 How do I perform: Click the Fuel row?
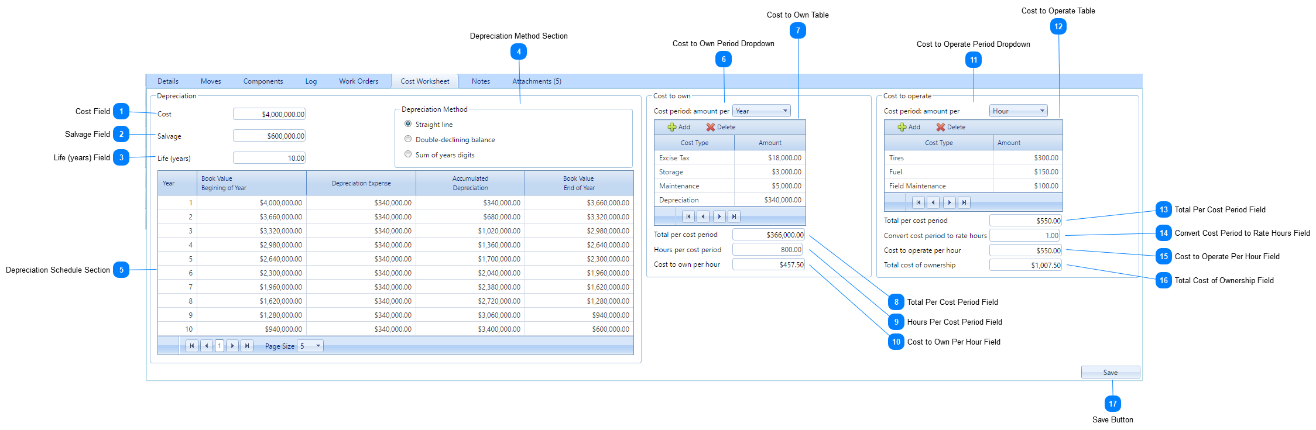pos(973,172)
